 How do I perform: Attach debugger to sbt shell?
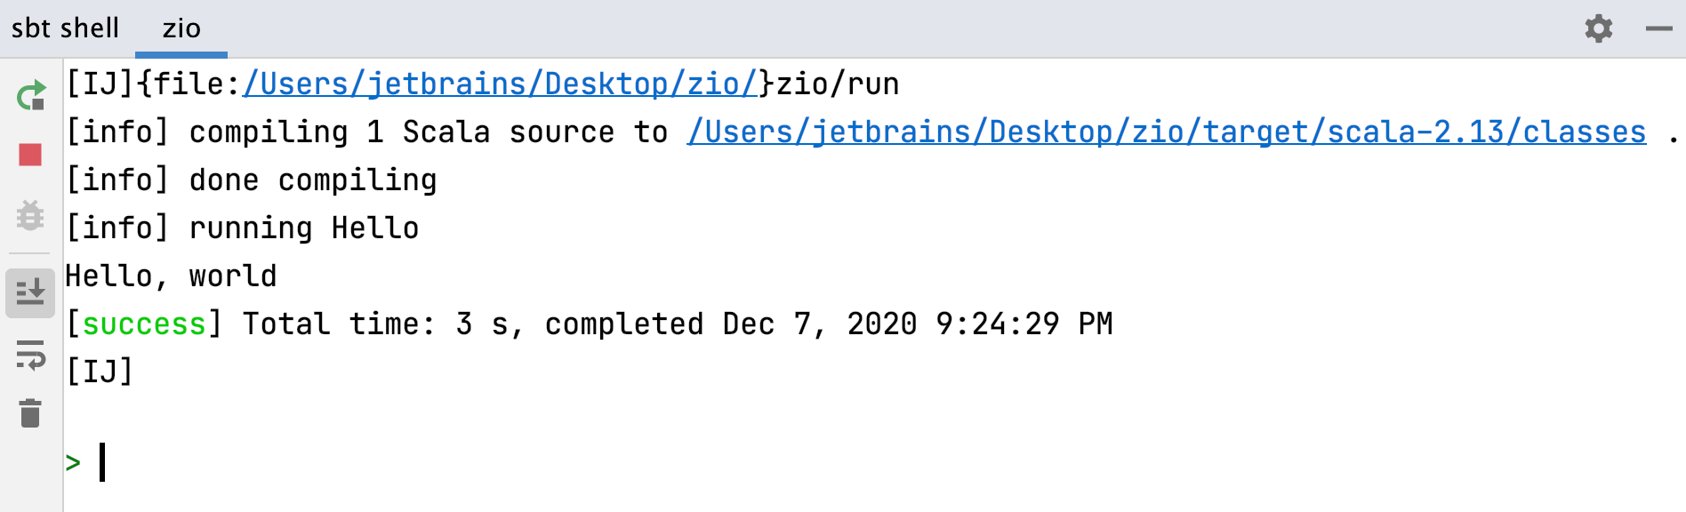(30, 215)
